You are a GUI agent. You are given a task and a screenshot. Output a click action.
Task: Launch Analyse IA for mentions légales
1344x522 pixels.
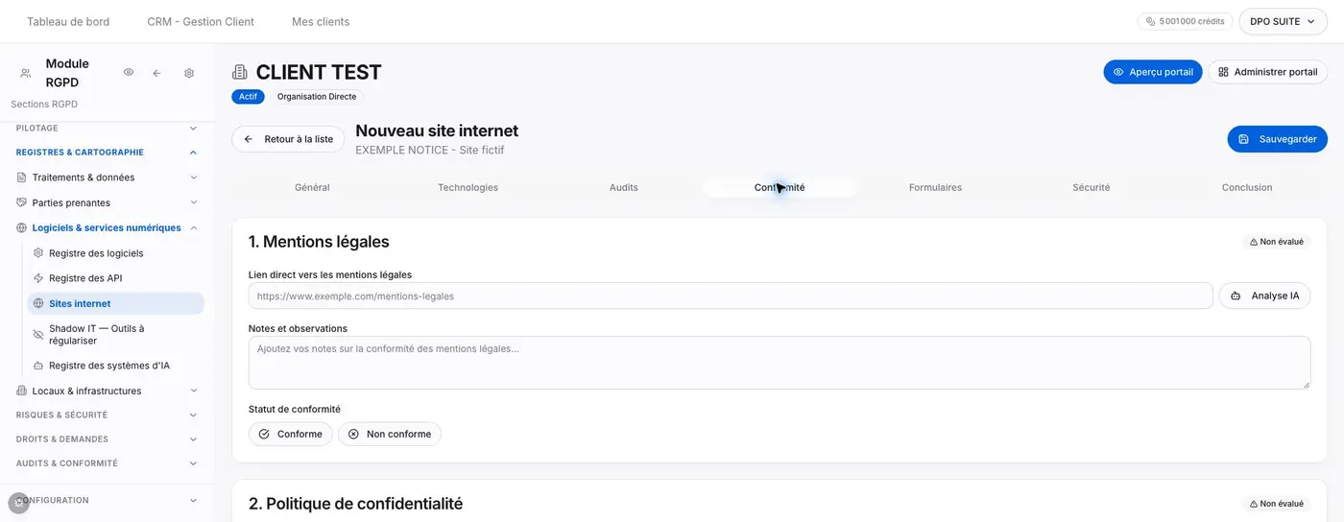[x=1264, y=296]
